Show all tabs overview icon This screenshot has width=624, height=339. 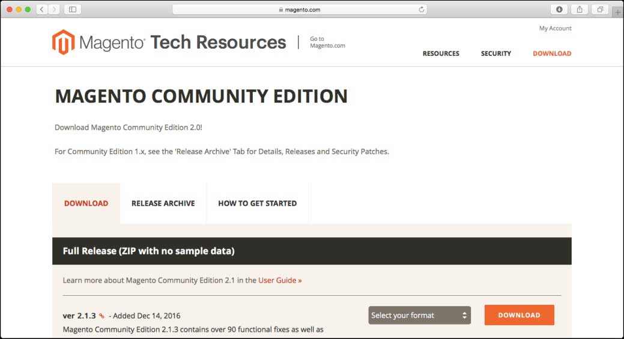600,10
